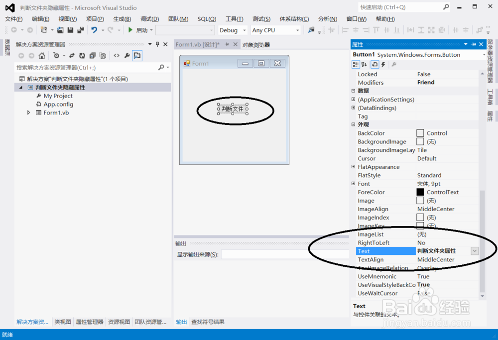Click the BackColor Control swatch
498x340 pixels.
420,133
